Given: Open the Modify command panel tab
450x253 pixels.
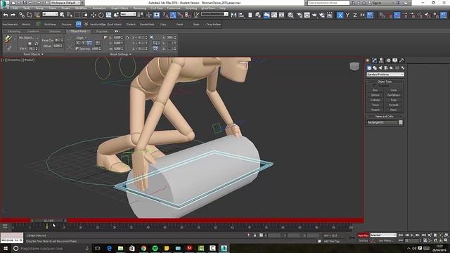Looking at the screenshot, I should [x=374, y=60].
